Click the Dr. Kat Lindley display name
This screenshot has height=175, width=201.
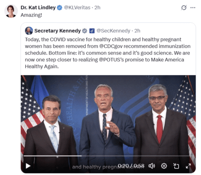pyautogui.click(x=38, y=7)
